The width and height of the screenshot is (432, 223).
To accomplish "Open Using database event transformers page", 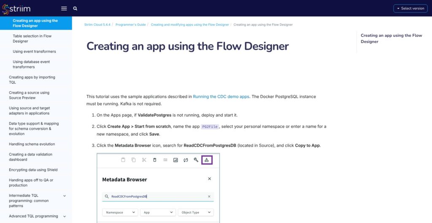I will (x=31, y=64).
